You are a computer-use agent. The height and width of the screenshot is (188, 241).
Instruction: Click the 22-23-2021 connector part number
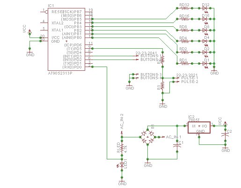tap(187, 75)
